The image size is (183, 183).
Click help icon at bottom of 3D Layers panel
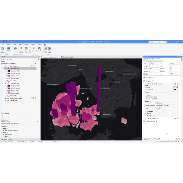[x=179, y=139]
